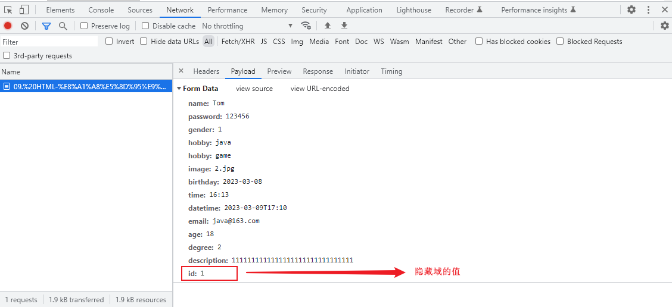Filter requests by Other
The width and height of the screenshot is (672, 307).
click(458, 42)
